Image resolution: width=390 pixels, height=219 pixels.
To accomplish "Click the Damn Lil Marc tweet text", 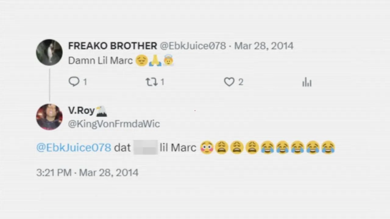I will 101,61.
